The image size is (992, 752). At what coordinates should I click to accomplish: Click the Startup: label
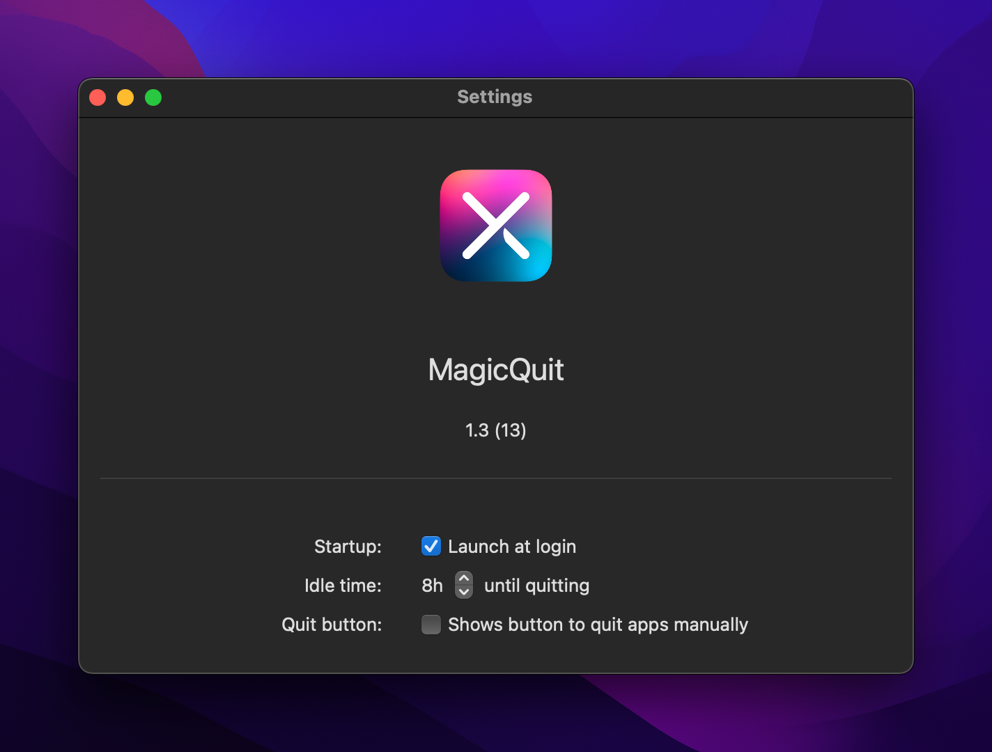click(348, 547)
